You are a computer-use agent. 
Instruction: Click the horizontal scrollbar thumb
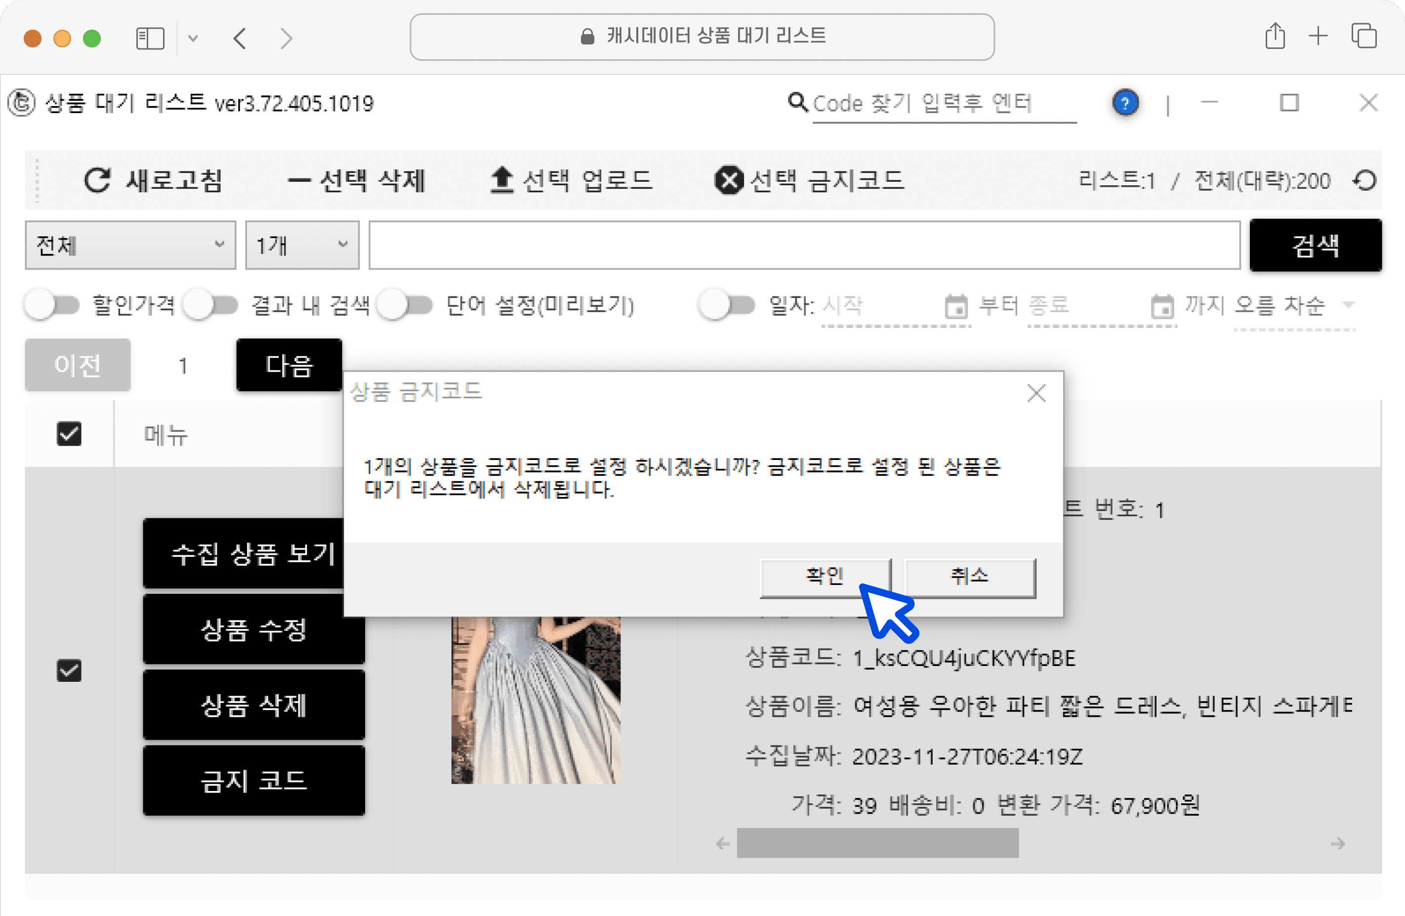coord(877,843)
